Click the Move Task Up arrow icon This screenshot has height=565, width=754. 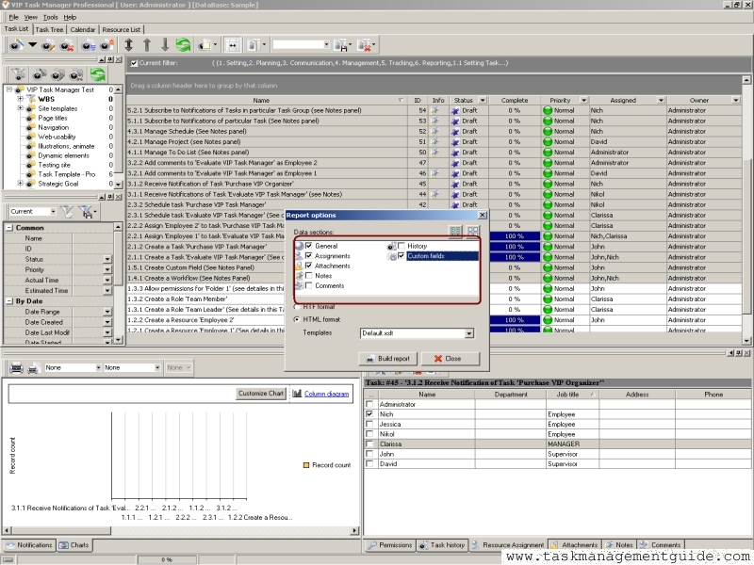[x=147, y=44]
